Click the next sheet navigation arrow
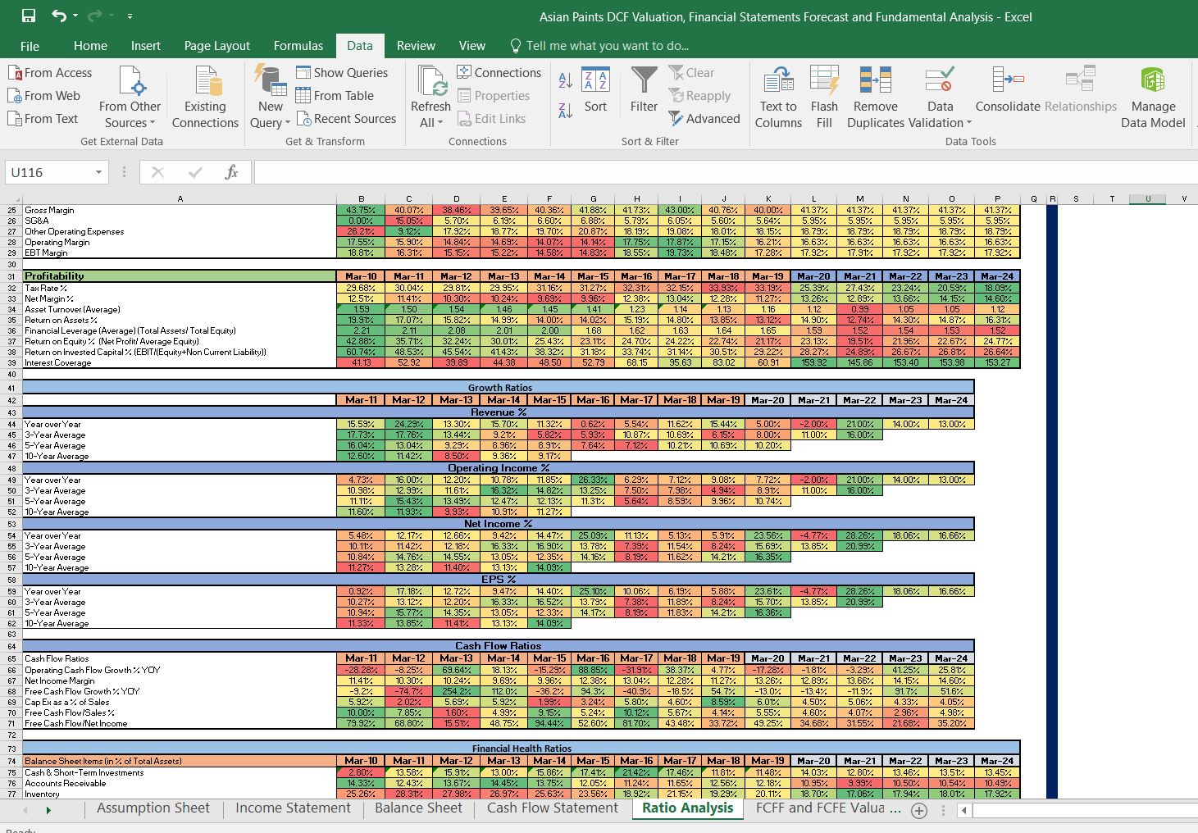The image size is (1198, 833). coord(48,810)
